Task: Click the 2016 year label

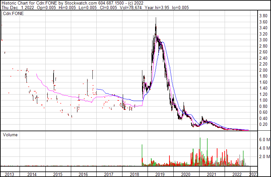Action: coord(83,174)
